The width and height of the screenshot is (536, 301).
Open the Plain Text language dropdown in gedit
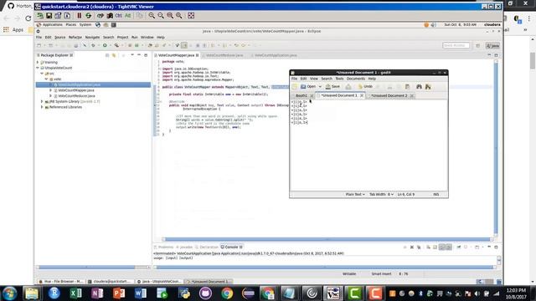[355, 195]
